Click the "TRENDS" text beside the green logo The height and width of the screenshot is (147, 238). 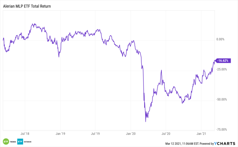click(x=12, y=142)
